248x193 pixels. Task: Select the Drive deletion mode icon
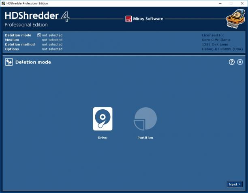(x=103, y=119)
